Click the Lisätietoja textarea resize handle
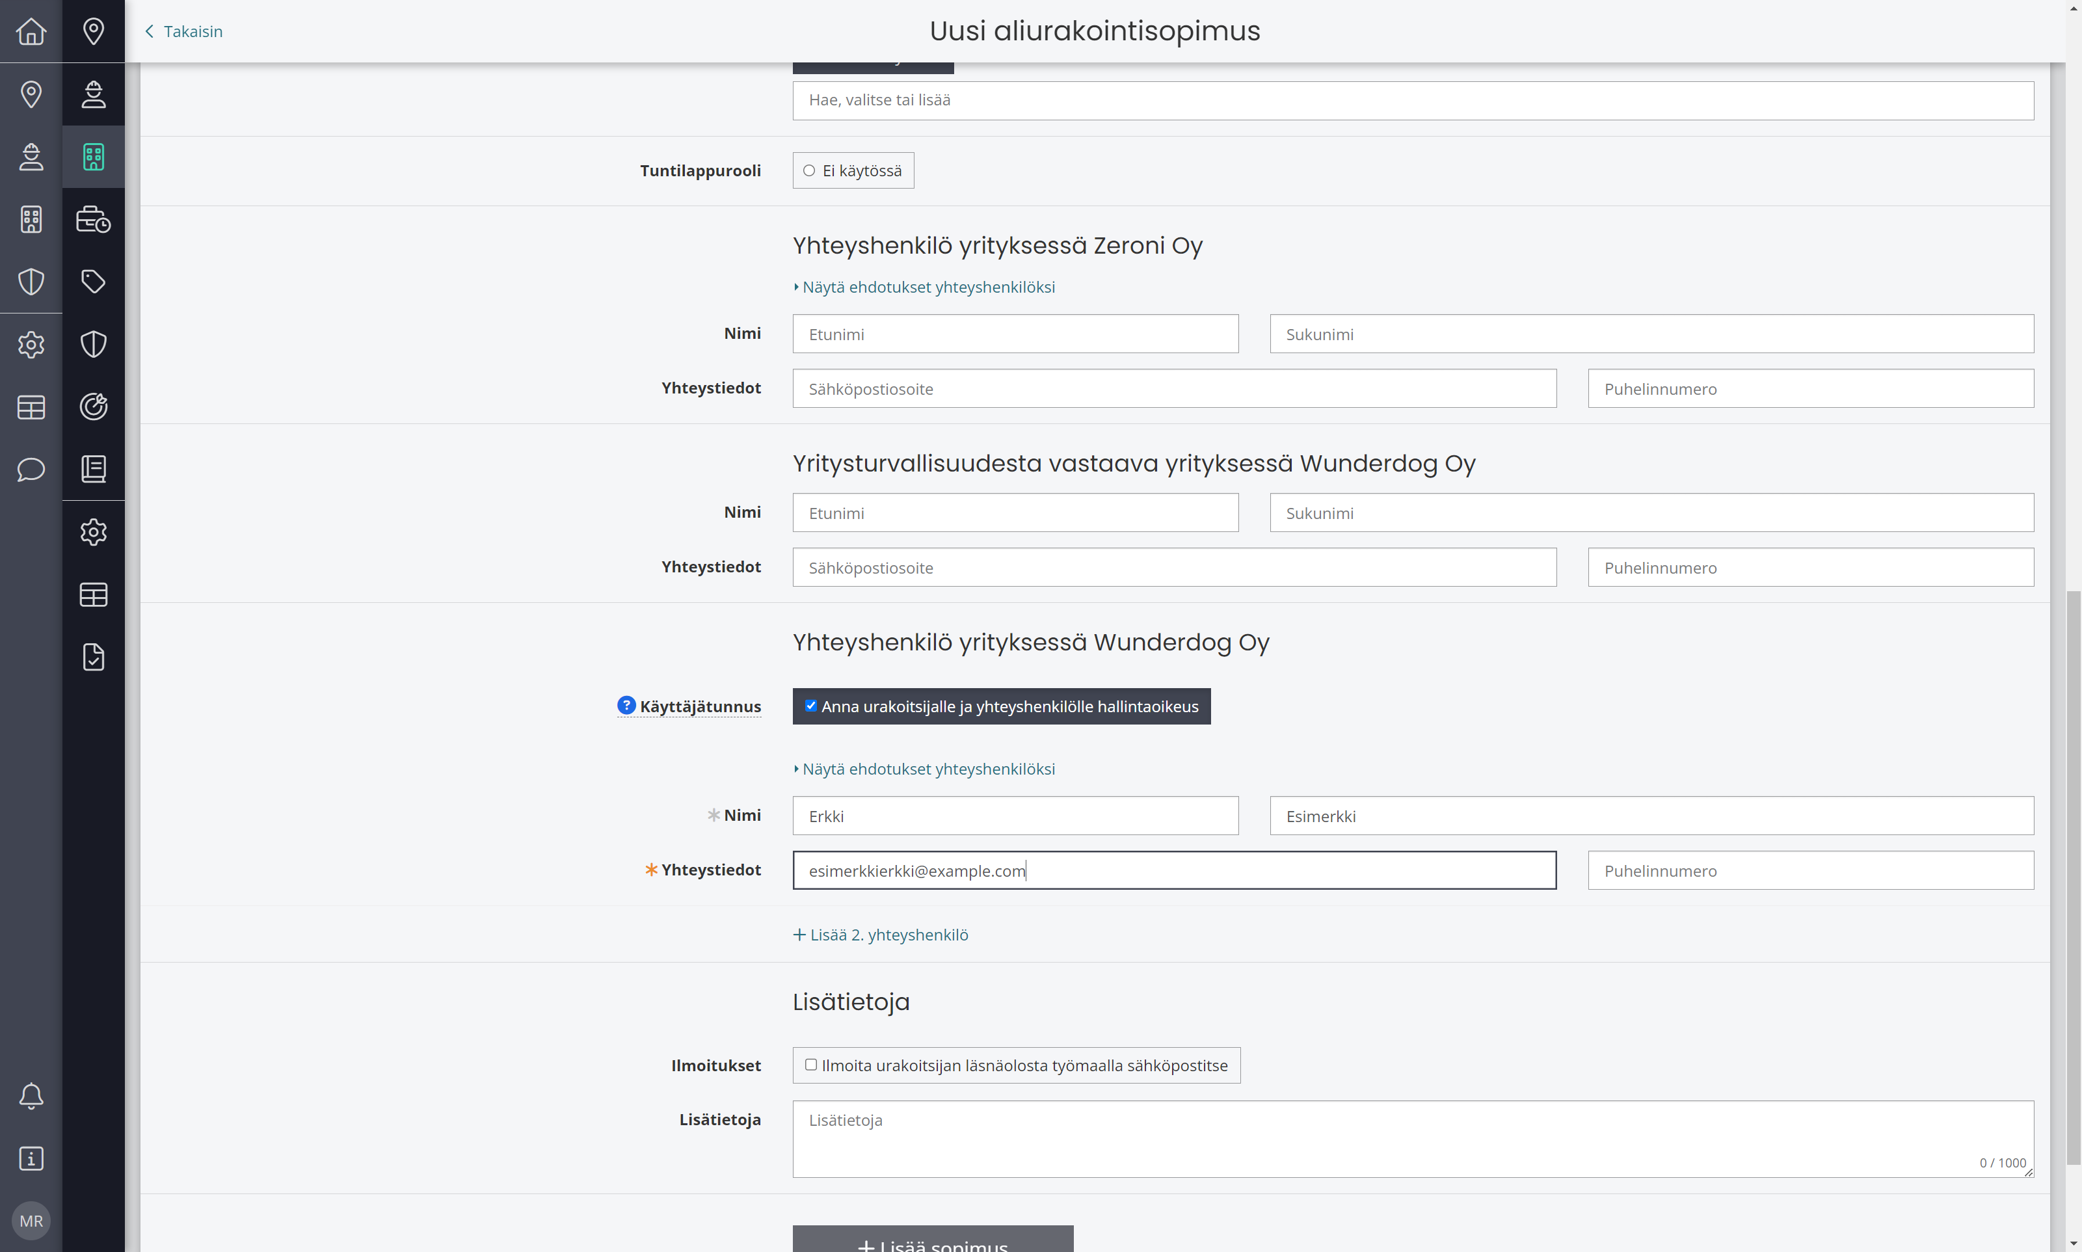Screen dimensions: 2082x1252 pyautogui.click(x=2028, y=1172)
